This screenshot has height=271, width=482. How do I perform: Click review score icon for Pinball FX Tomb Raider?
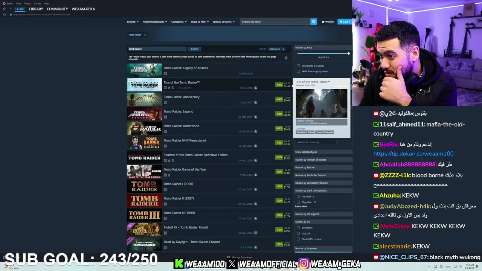coord(256,233)
